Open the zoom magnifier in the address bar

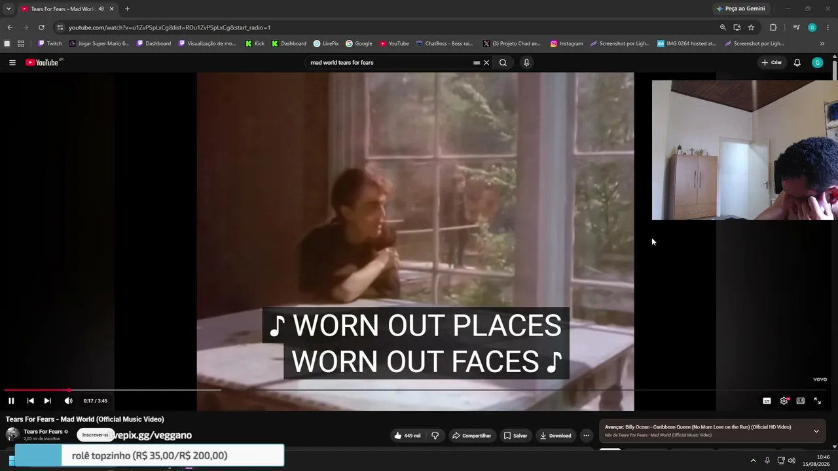(x=723, y=27)
